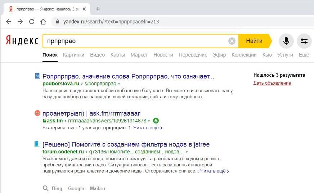Switch to the Картинки tab
Viewport: 314px width, 193px height.
pyautogui.click(x=73, y=55)
